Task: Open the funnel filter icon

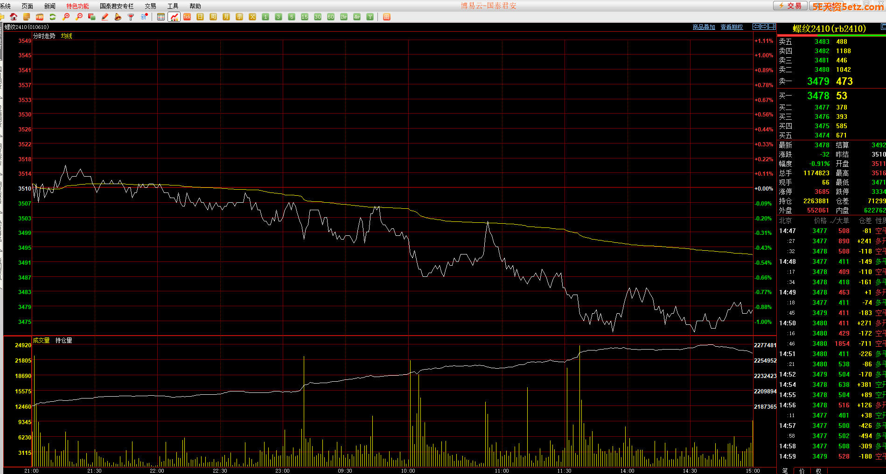Action: (131, 17)
